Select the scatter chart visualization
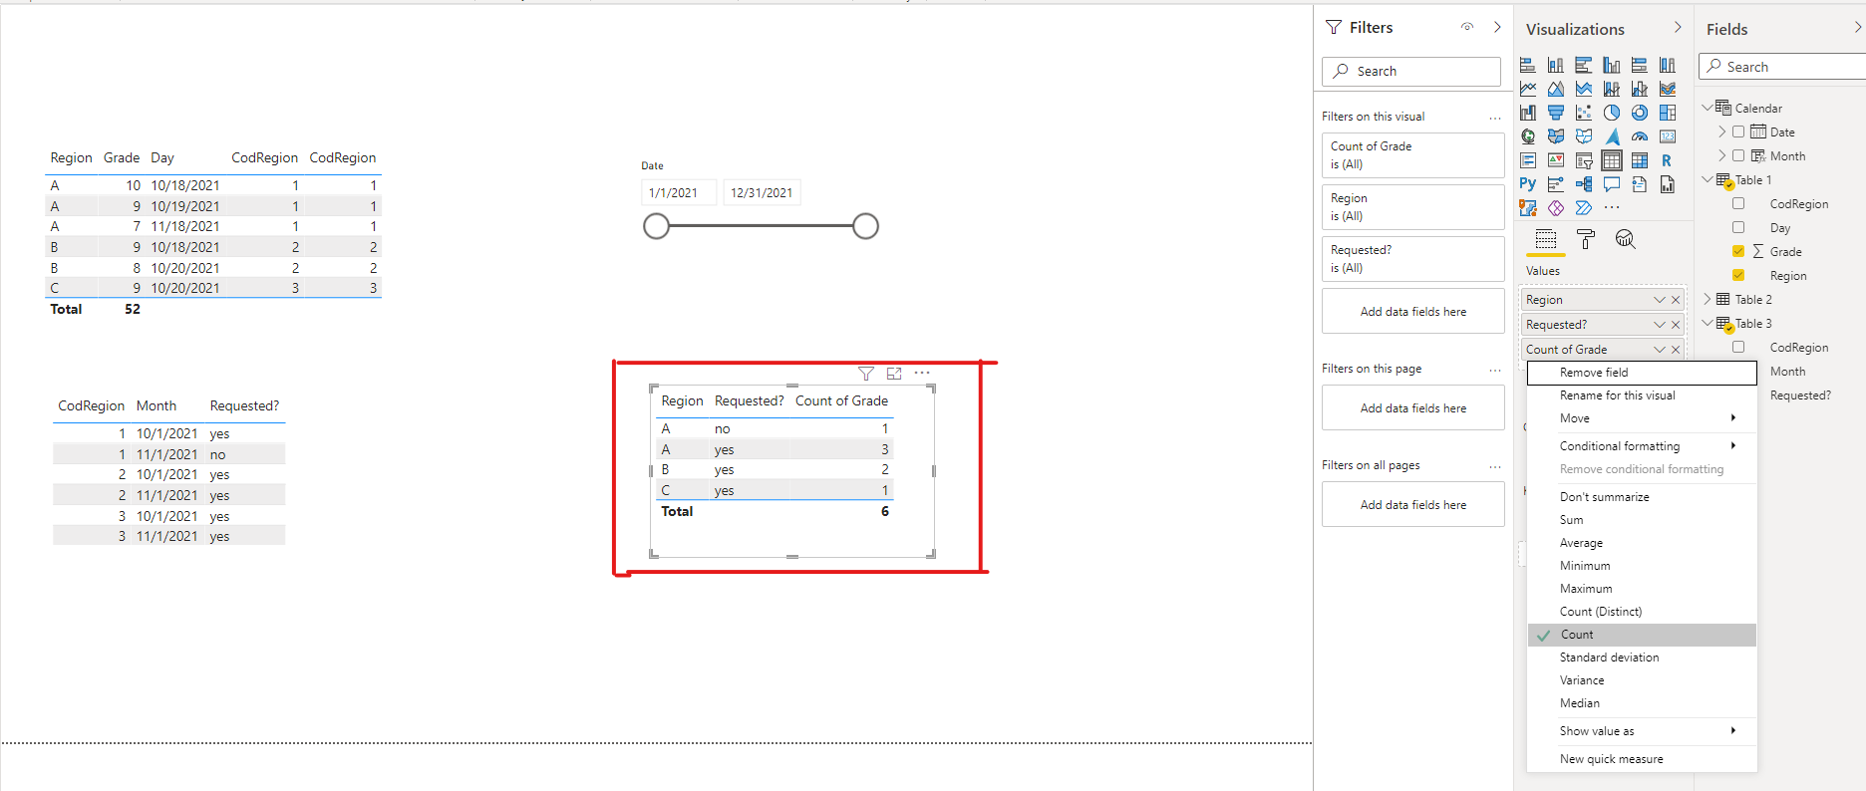The width and height of the screenshot is (1866, 791). 1583,113
